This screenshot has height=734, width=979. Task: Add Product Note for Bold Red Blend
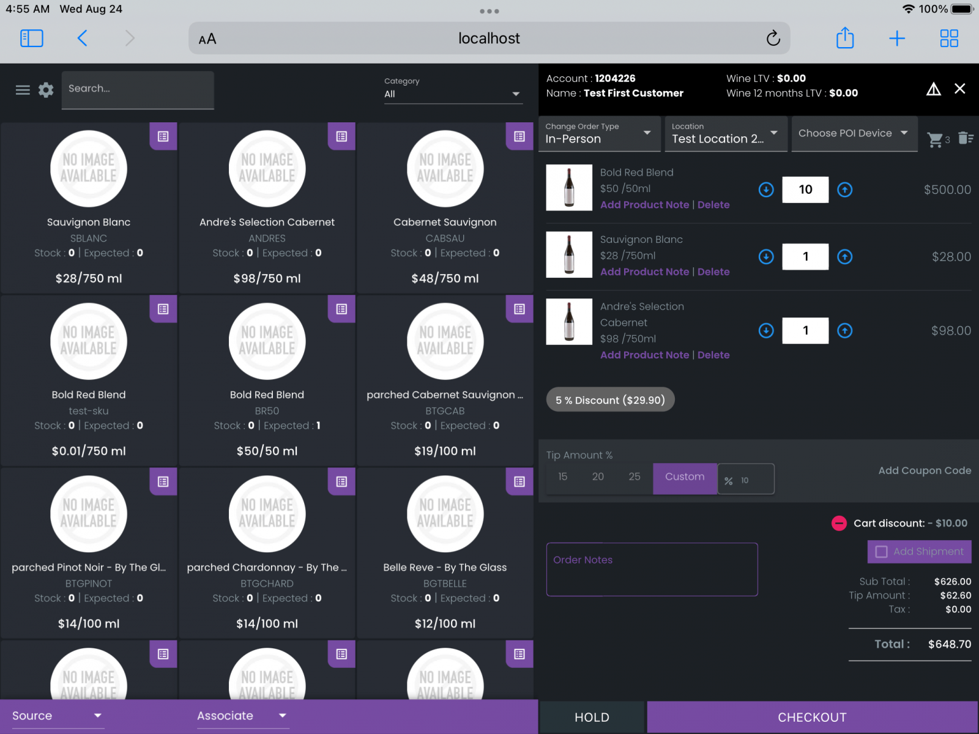(644, 205)
